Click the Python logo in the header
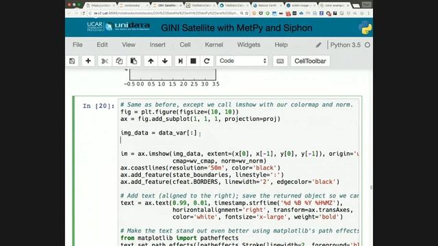438x246 pixels. (x=365, y=28)
